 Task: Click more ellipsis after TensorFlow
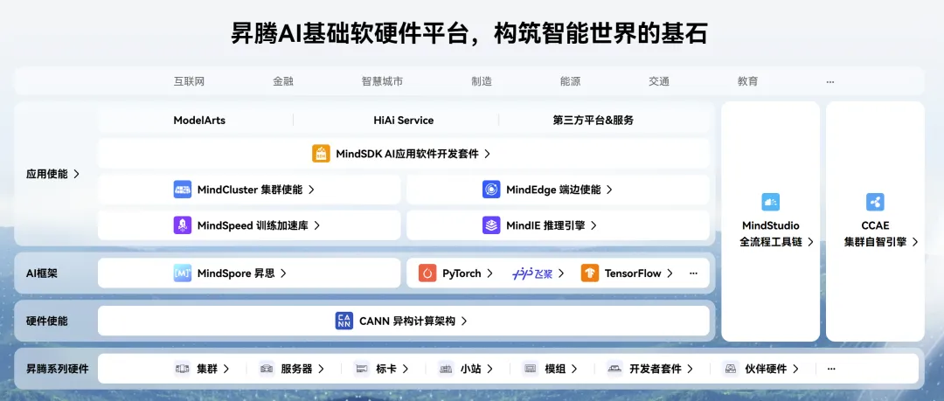[x=693, y=273]
